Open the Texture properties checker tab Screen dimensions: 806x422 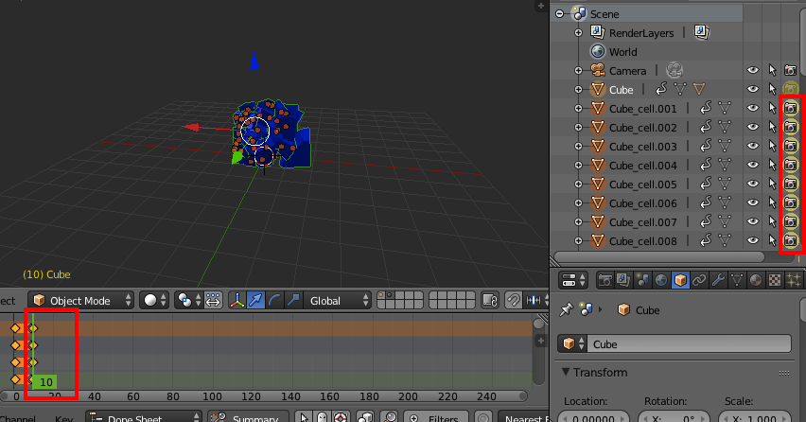[x=775, y=280]
